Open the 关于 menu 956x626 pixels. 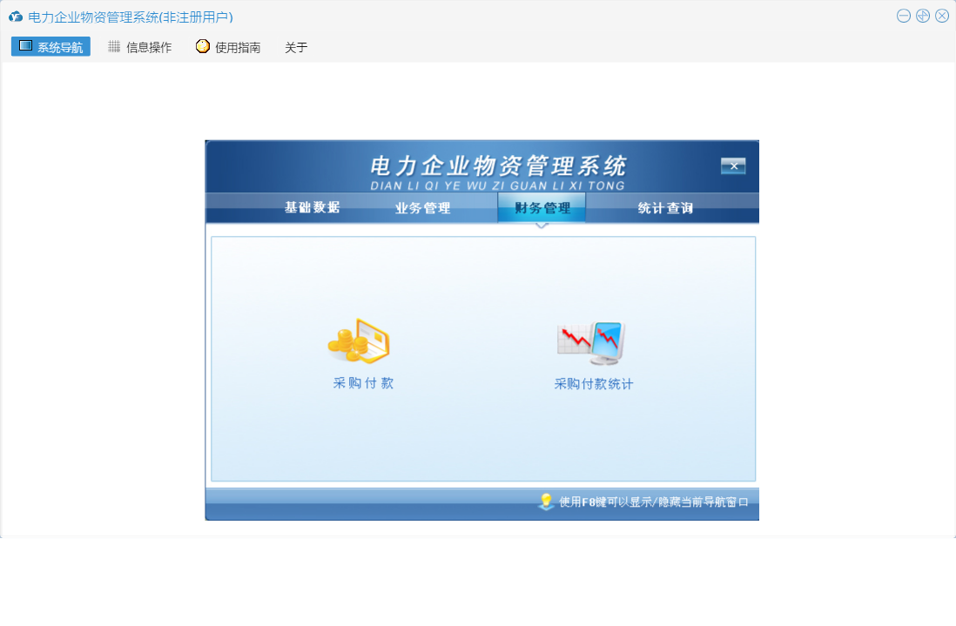coord(296,47)
